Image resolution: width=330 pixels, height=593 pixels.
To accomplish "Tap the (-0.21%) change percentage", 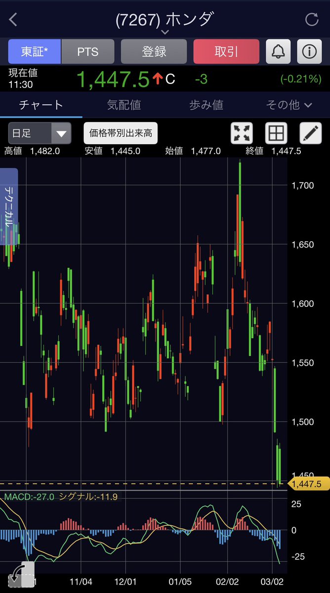I will 301,79.
